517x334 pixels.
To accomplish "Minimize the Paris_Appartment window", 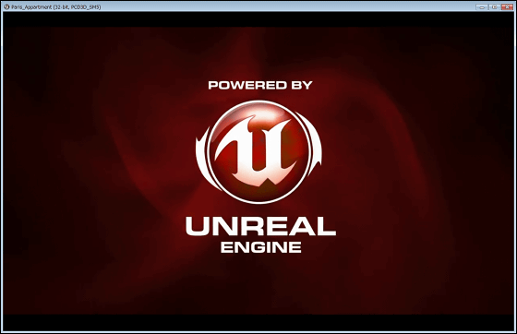I will (x=482, y=6).
